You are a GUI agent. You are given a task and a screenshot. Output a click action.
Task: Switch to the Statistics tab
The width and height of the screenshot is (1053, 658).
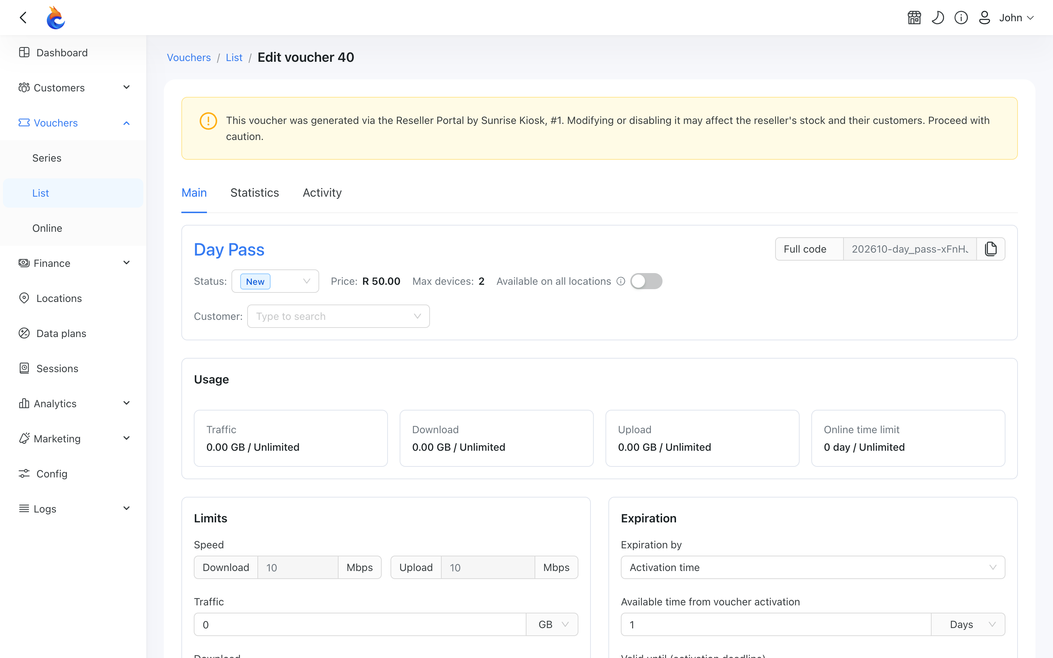[254, 193]
